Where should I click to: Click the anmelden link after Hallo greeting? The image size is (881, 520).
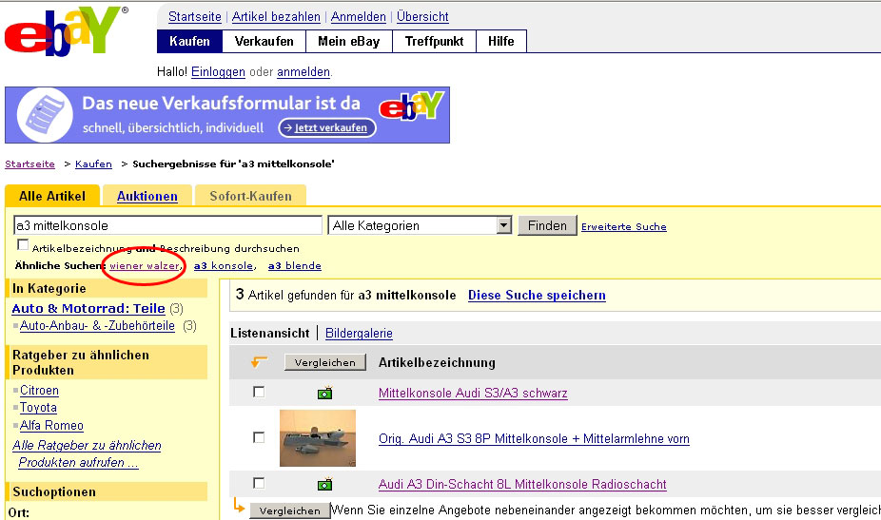coord(303,72)
